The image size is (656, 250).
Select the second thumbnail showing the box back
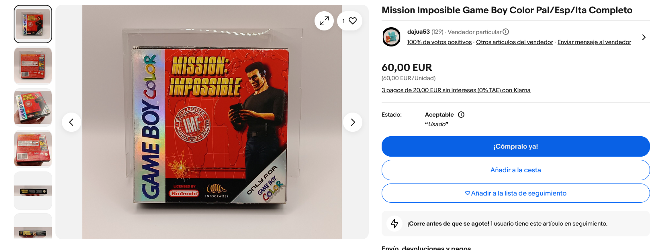(33, 66)
